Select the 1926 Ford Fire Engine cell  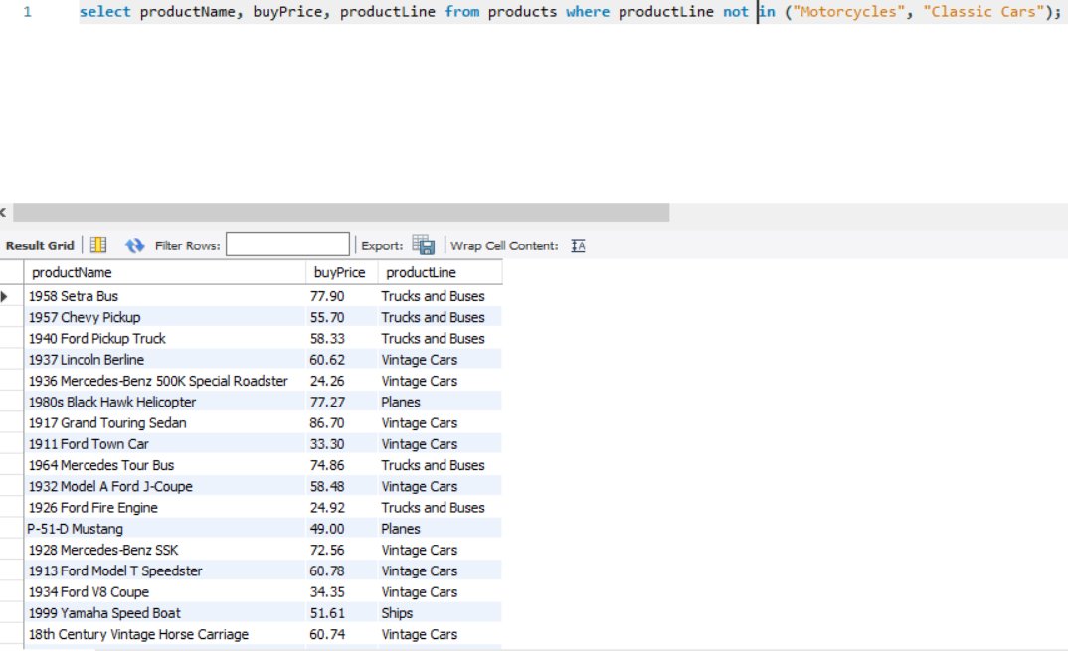click(165, 507)
